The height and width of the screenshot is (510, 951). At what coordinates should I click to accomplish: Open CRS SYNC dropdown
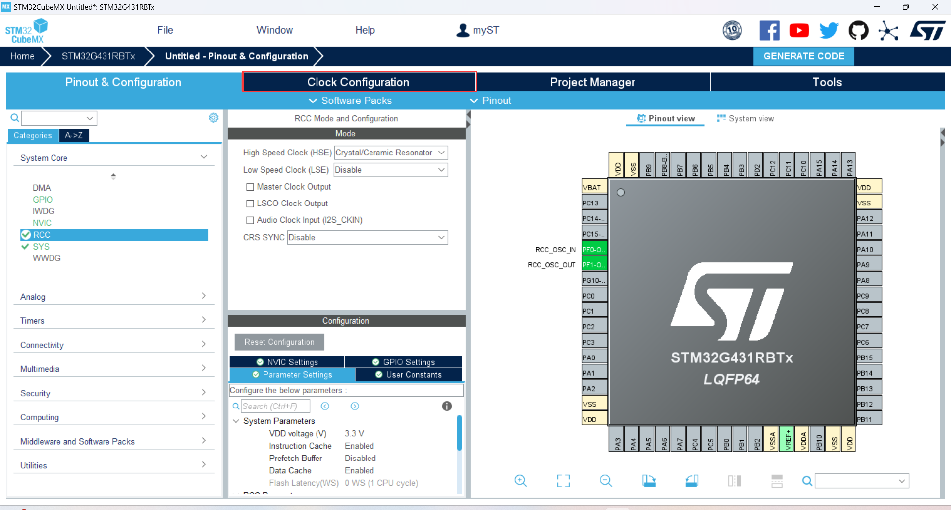click(368, 237)
